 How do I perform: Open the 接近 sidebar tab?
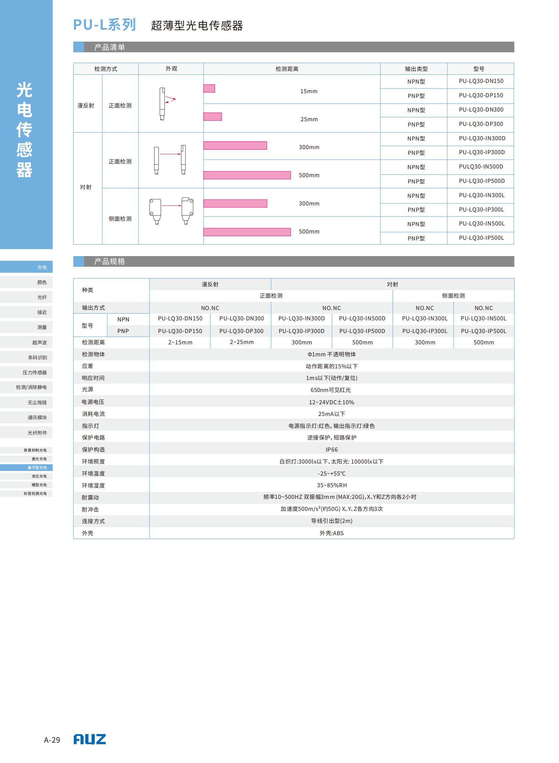tap(26, 312)
